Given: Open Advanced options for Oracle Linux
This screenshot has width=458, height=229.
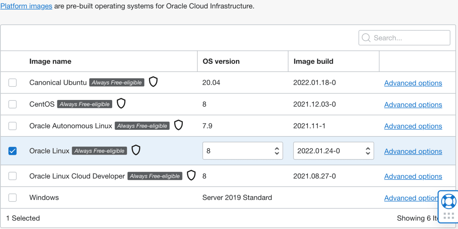Looking at the screenshot, I should pyautogui.click(x=413, y=151).
